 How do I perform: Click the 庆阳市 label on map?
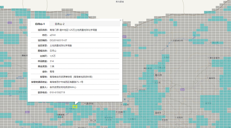[x=180, y=117]
